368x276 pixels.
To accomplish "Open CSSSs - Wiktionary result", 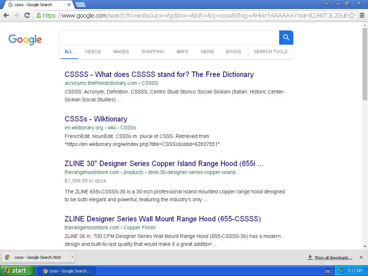I will [96, 119].
